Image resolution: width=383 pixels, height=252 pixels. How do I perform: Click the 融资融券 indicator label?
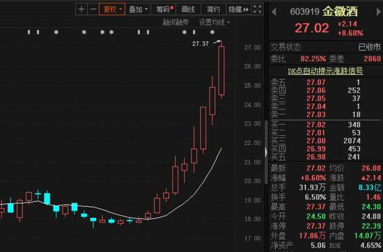pos(175,23)
